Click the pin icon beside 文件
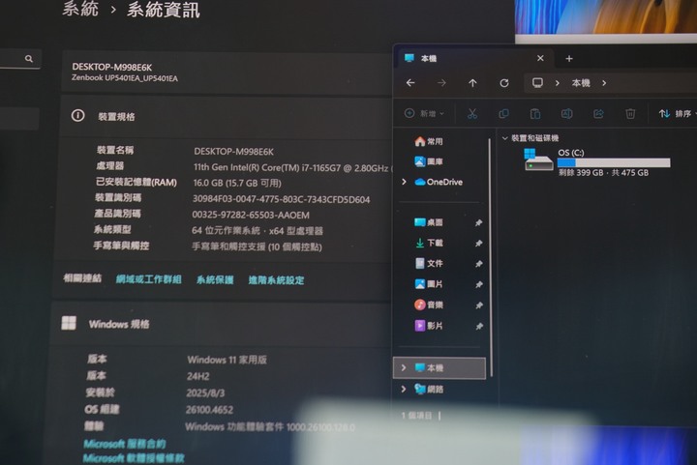Screen dimensions: 697x465 coord(478,264)
